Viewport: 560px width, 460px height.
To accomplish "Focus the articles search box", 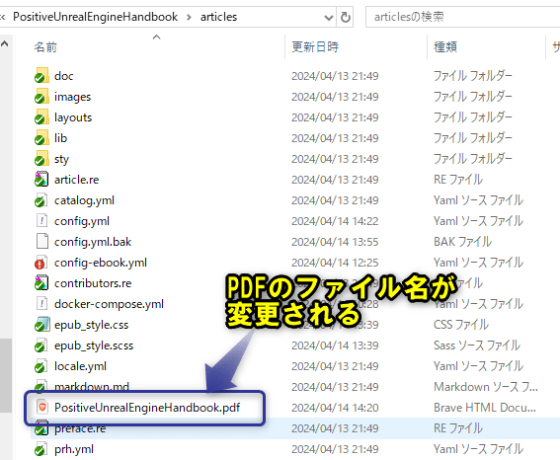I will pos(464,17).
